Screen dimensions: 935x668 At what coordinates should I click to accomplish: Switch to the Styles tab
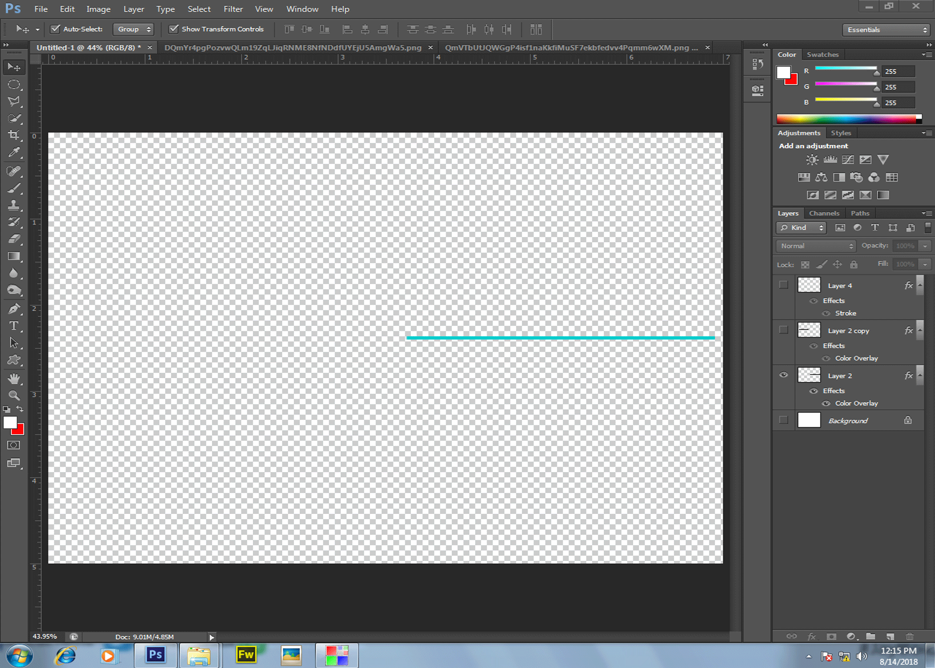tap(841, 133)
